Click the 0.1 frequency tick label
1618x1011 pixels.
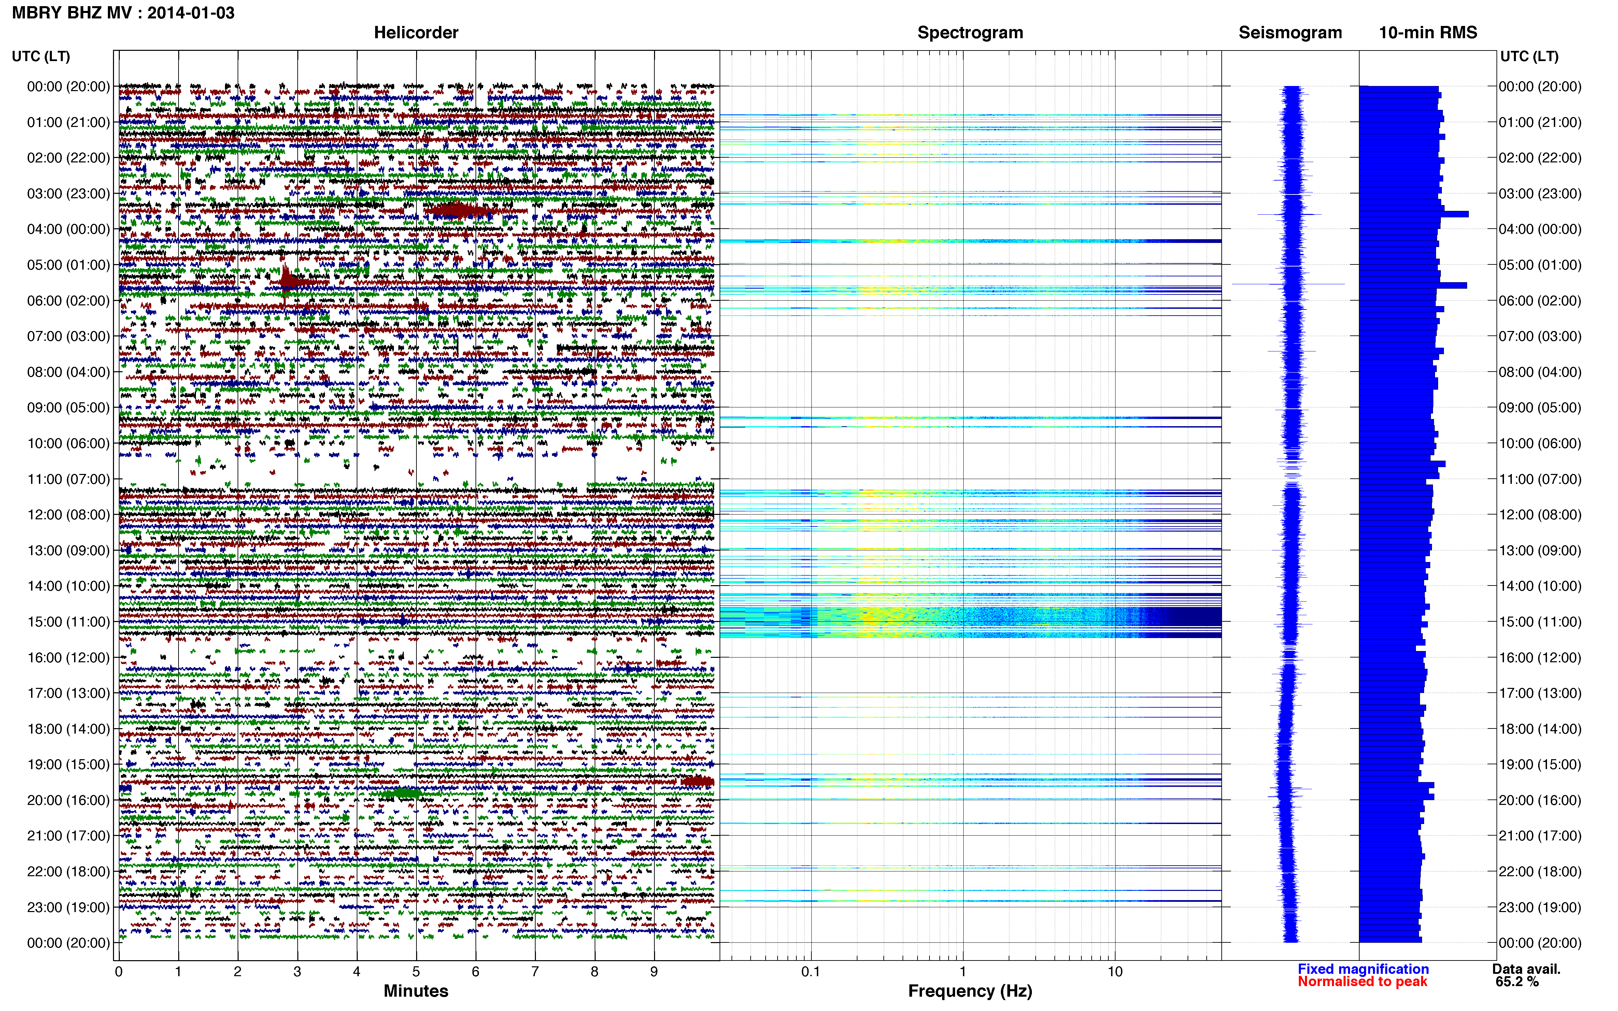click(811, 971)
